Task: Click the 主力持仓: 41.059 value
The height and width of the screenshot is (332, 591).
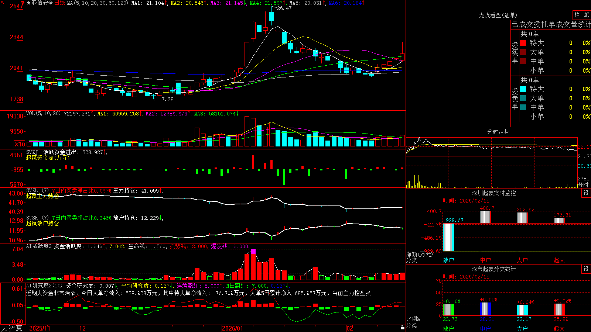Action: (x=136, y=191)
